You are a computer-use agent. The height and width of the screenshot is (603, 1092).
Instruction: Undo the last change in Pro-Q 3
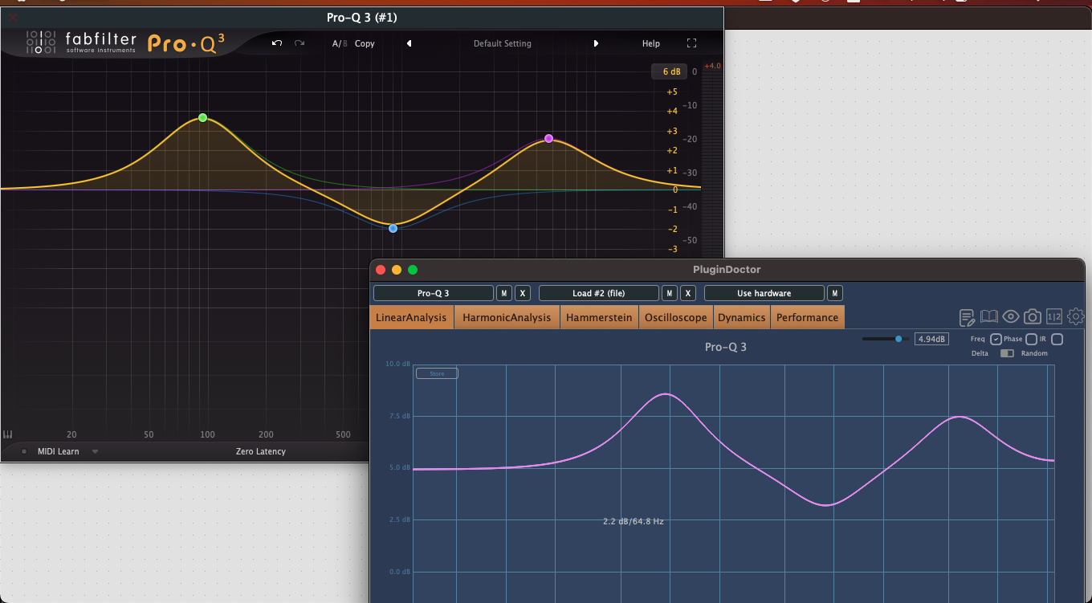277,43
